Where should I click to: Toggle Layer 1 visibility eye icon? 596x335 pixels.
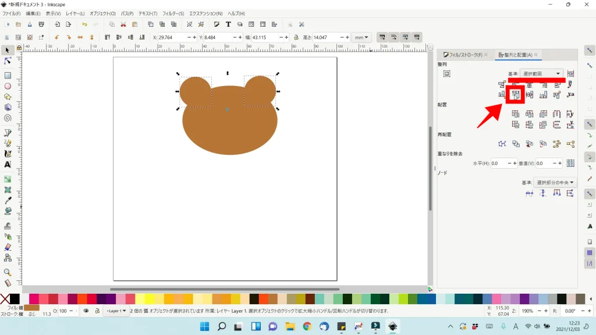point(86,311)
